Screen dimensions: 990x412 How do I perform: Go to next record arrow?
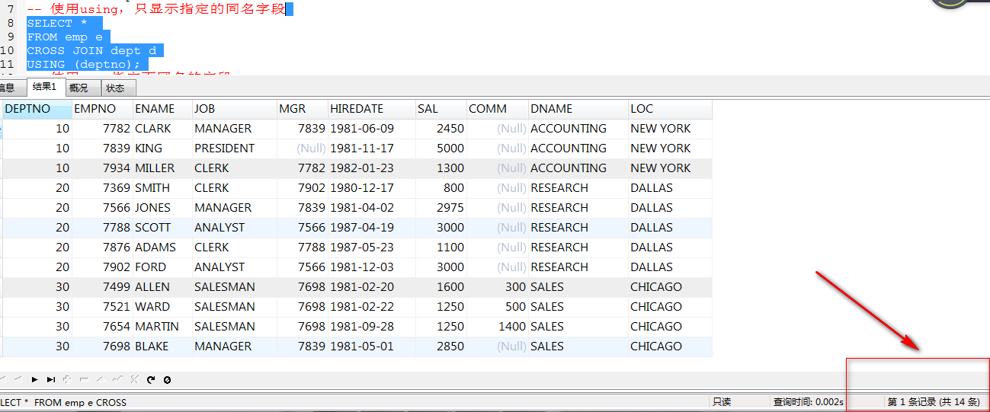(x=34, y=379)
